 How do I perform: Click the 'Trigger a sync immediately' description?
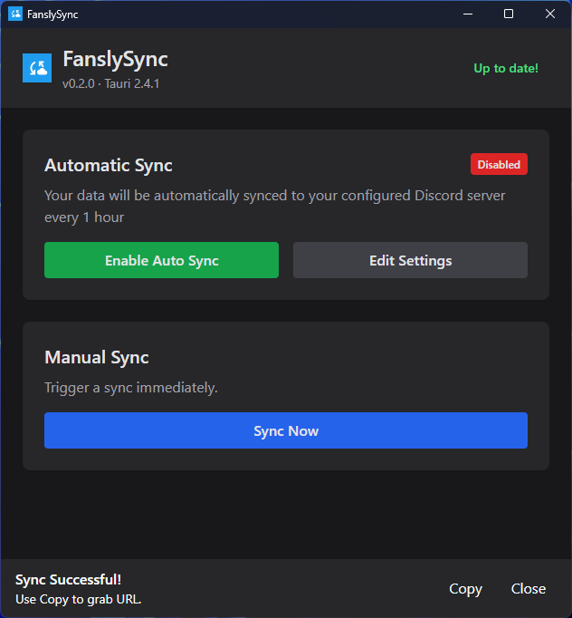coord(131,388)
